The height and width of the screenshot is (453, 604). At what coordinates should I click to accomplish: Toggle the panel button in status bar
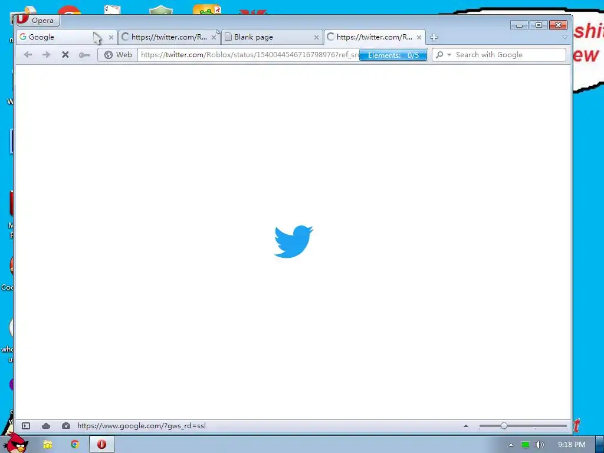[x=26, y=426]
